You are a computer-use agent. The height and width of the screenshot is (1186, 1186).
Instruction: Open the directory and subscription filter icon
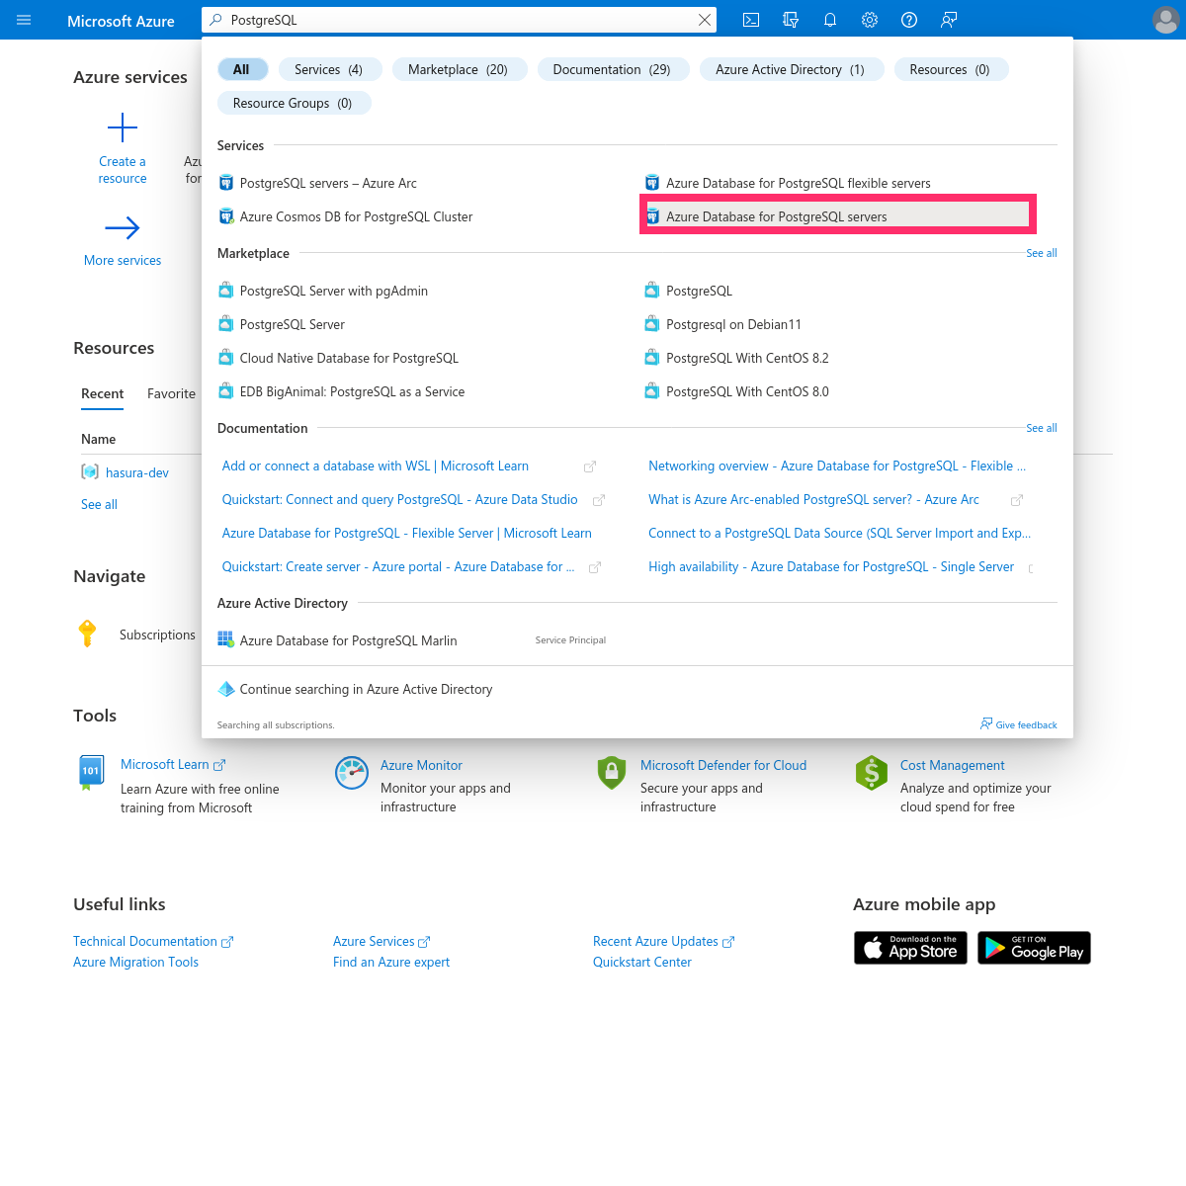point(791,20)
